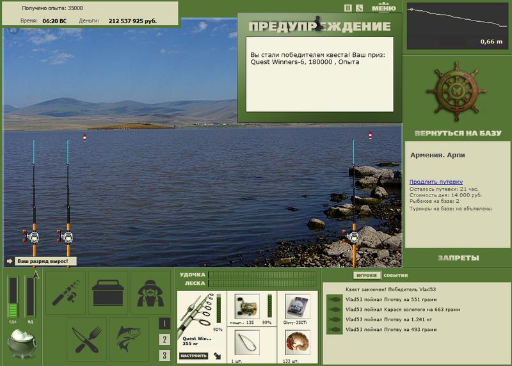
Task: Open the fish keepnet icon
Action: tap(129, 340)
